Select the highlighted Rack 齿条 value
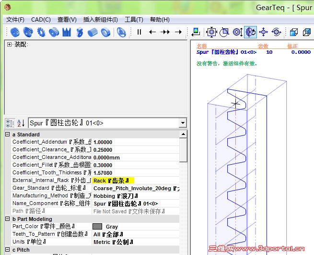The image size is (314, 255). 113,181
